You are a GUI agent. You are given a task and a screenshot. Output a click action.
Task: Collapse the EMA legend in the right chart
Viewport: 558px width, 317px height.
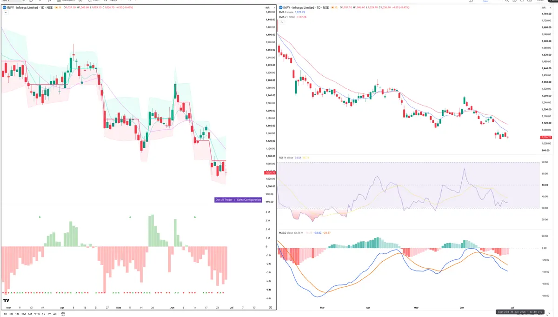tap(281, 22)
